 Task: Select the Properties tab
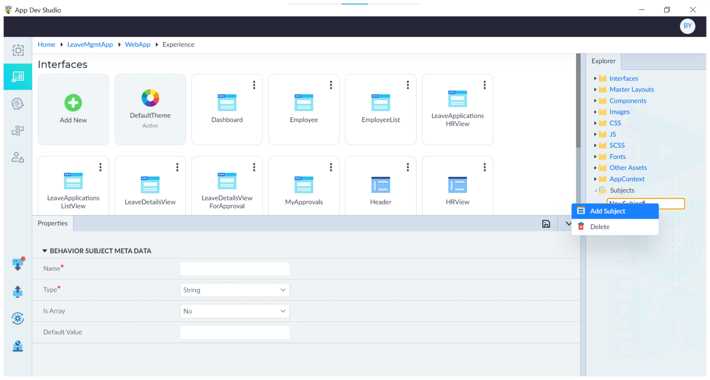click(53, 223)
